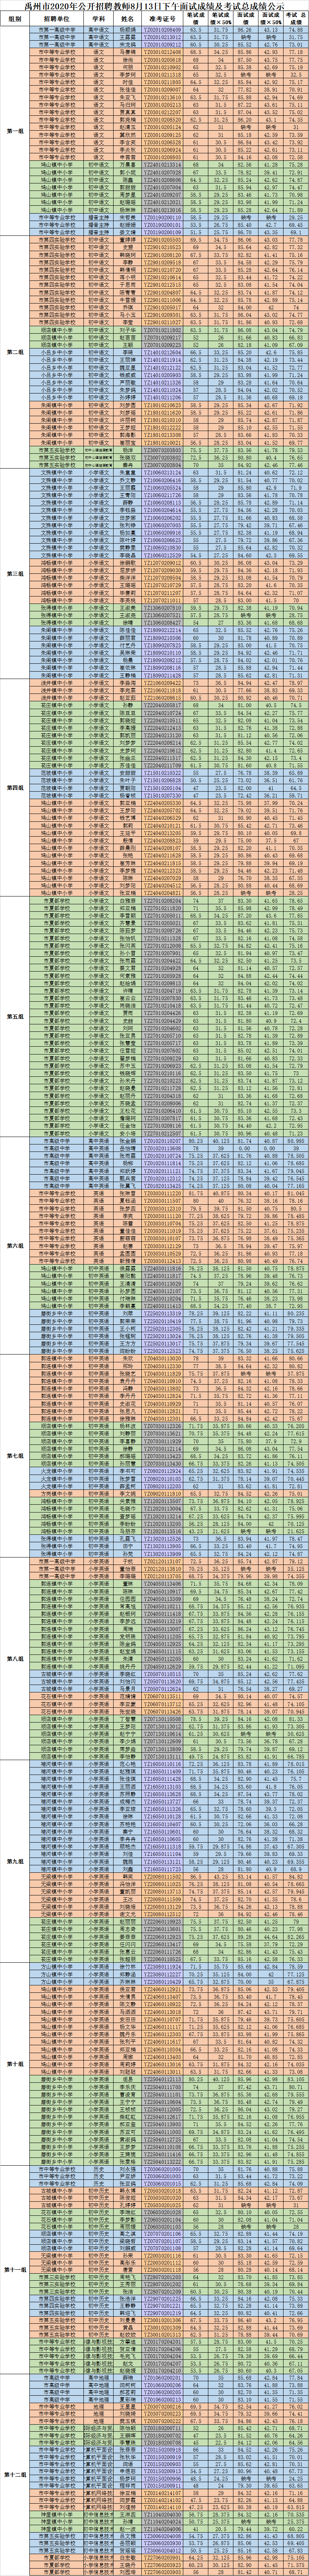Image resolution: width=309 pixels, height=2576 pixels.
Task: Select the 面试成绩折合分 column header
Action: coord(270,19)
